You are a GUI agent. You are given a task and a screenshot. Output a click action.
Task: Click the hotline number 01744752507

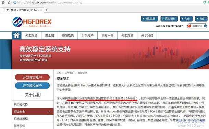(175, 26)
